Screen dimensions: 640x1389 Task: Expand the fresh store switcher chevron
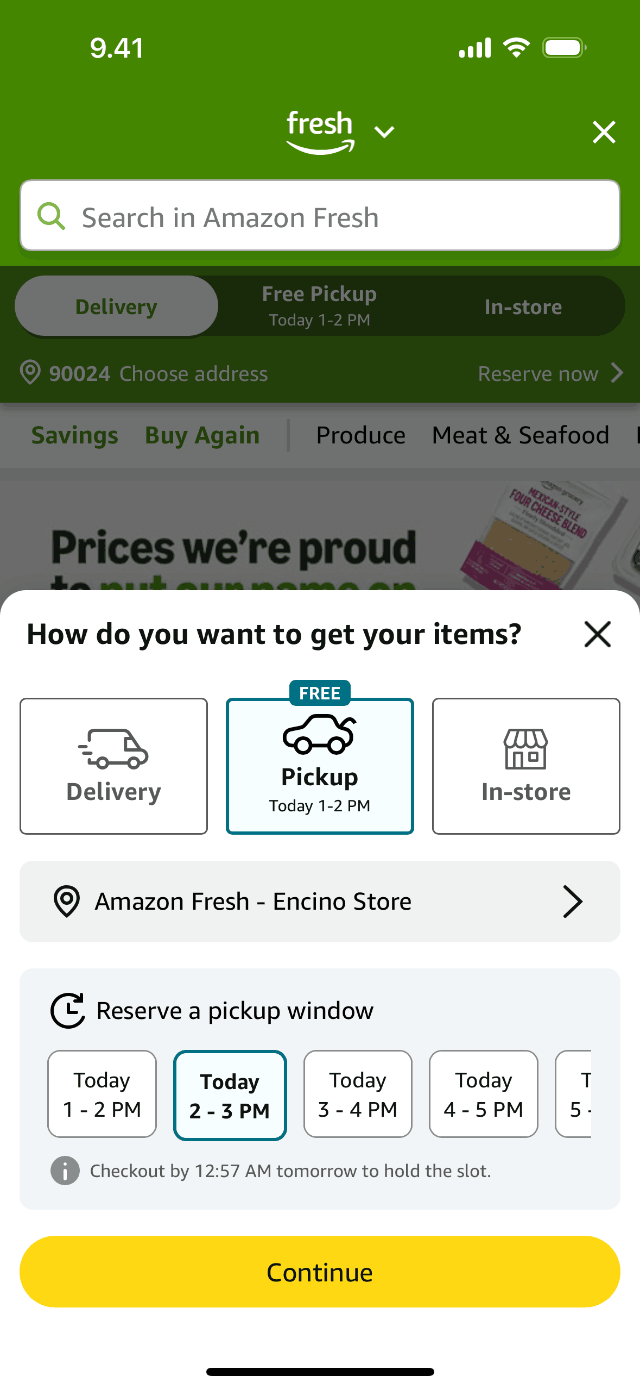tap(384, 132)
